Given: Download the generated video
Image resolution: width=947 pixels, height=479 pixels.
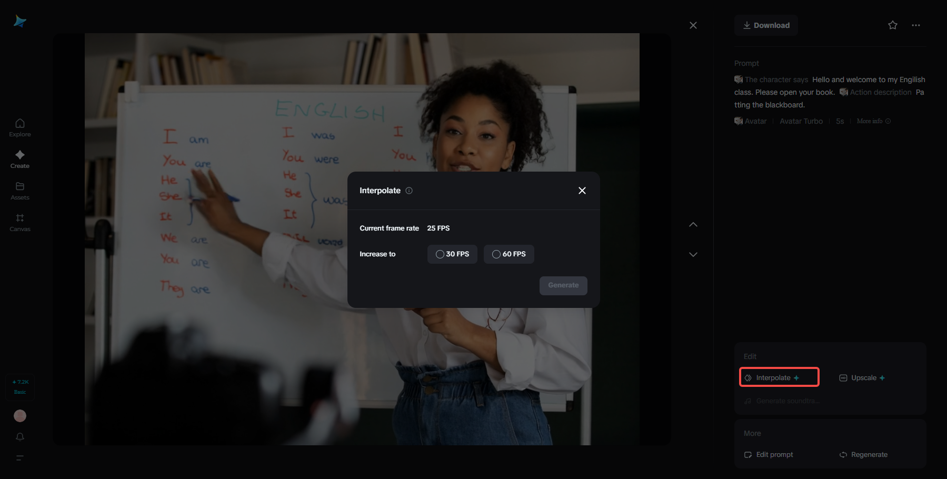Looking at the screenshot, I should 766,25.
